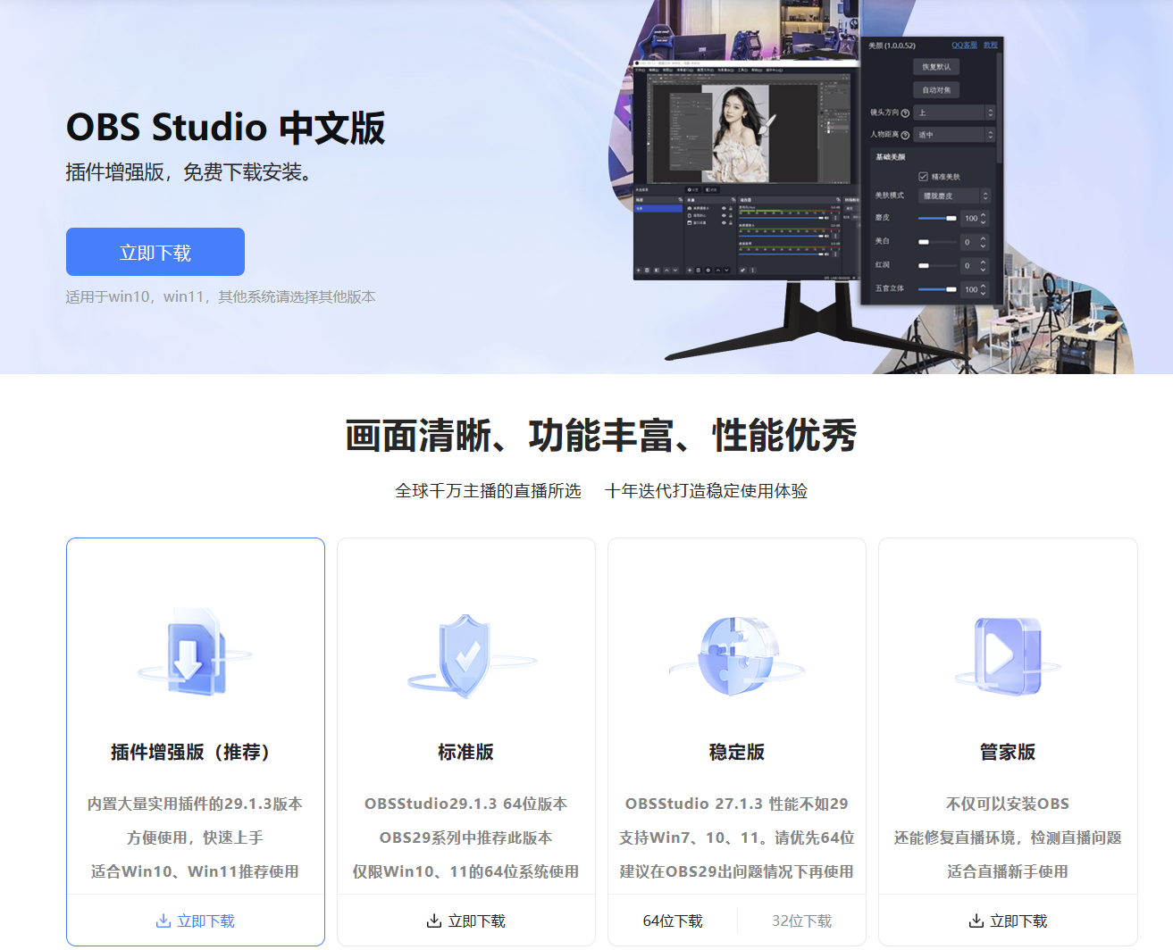Click the 基础美颜 section label

(x=891, y=157)
